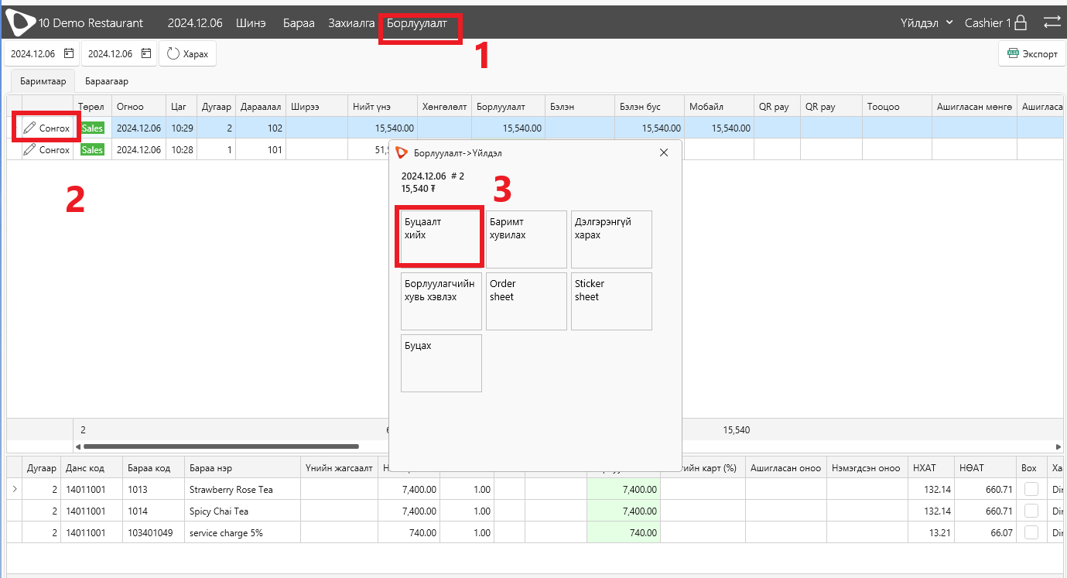This screenshot has width=1067, height=578.
Task: Open the Үйлдэл dropdown in header
Action: [x=927, y=23]
